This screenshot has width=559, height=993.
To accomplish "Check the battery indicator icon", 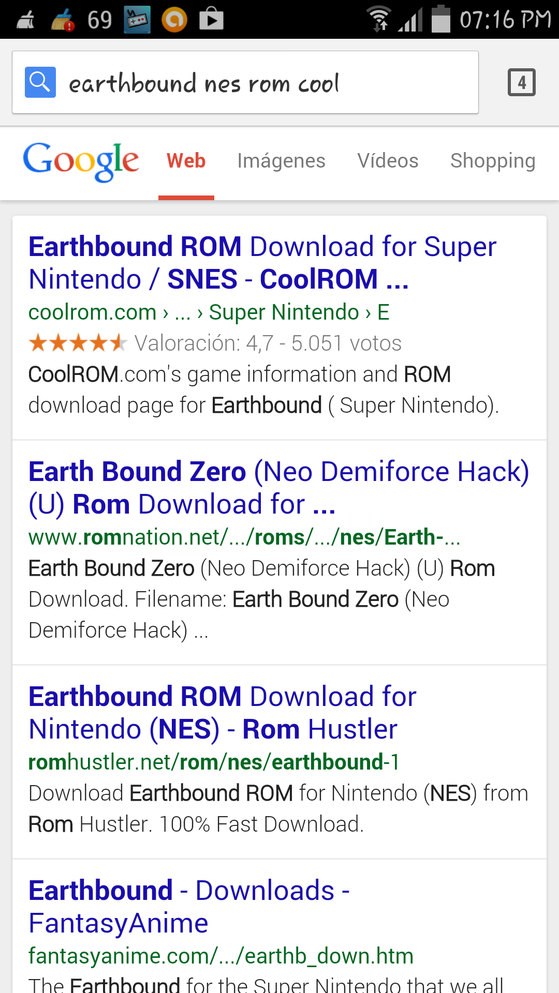I will click(x=442, y=19).
